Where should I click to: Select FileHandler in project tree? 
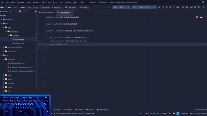coord(19,39)
